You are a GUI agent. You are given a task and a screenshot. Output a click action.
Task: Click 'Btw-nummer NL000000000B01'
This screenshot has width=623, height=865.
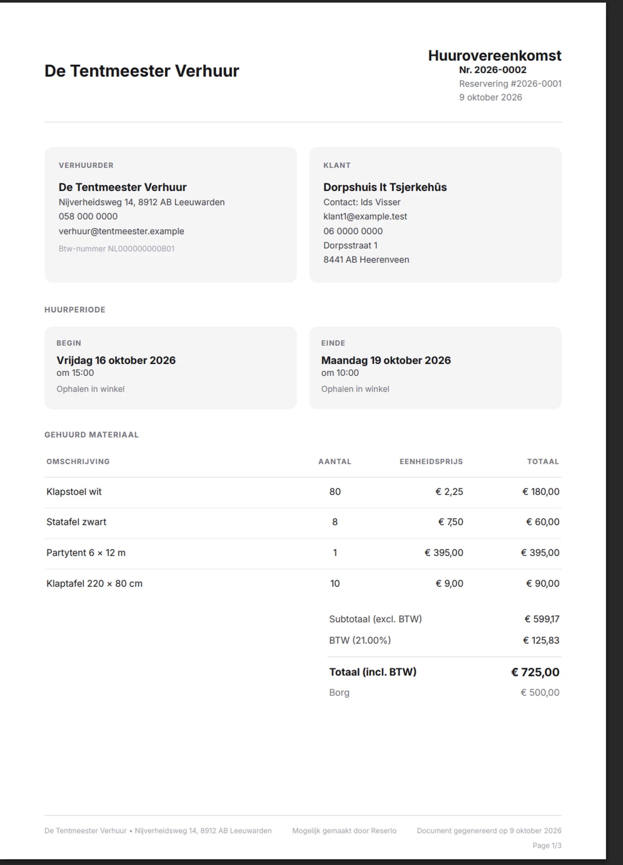click(x=117, y=249)
